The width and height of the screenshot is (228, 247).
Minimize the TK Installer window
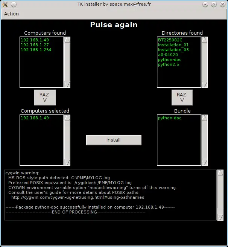[205, 4]
